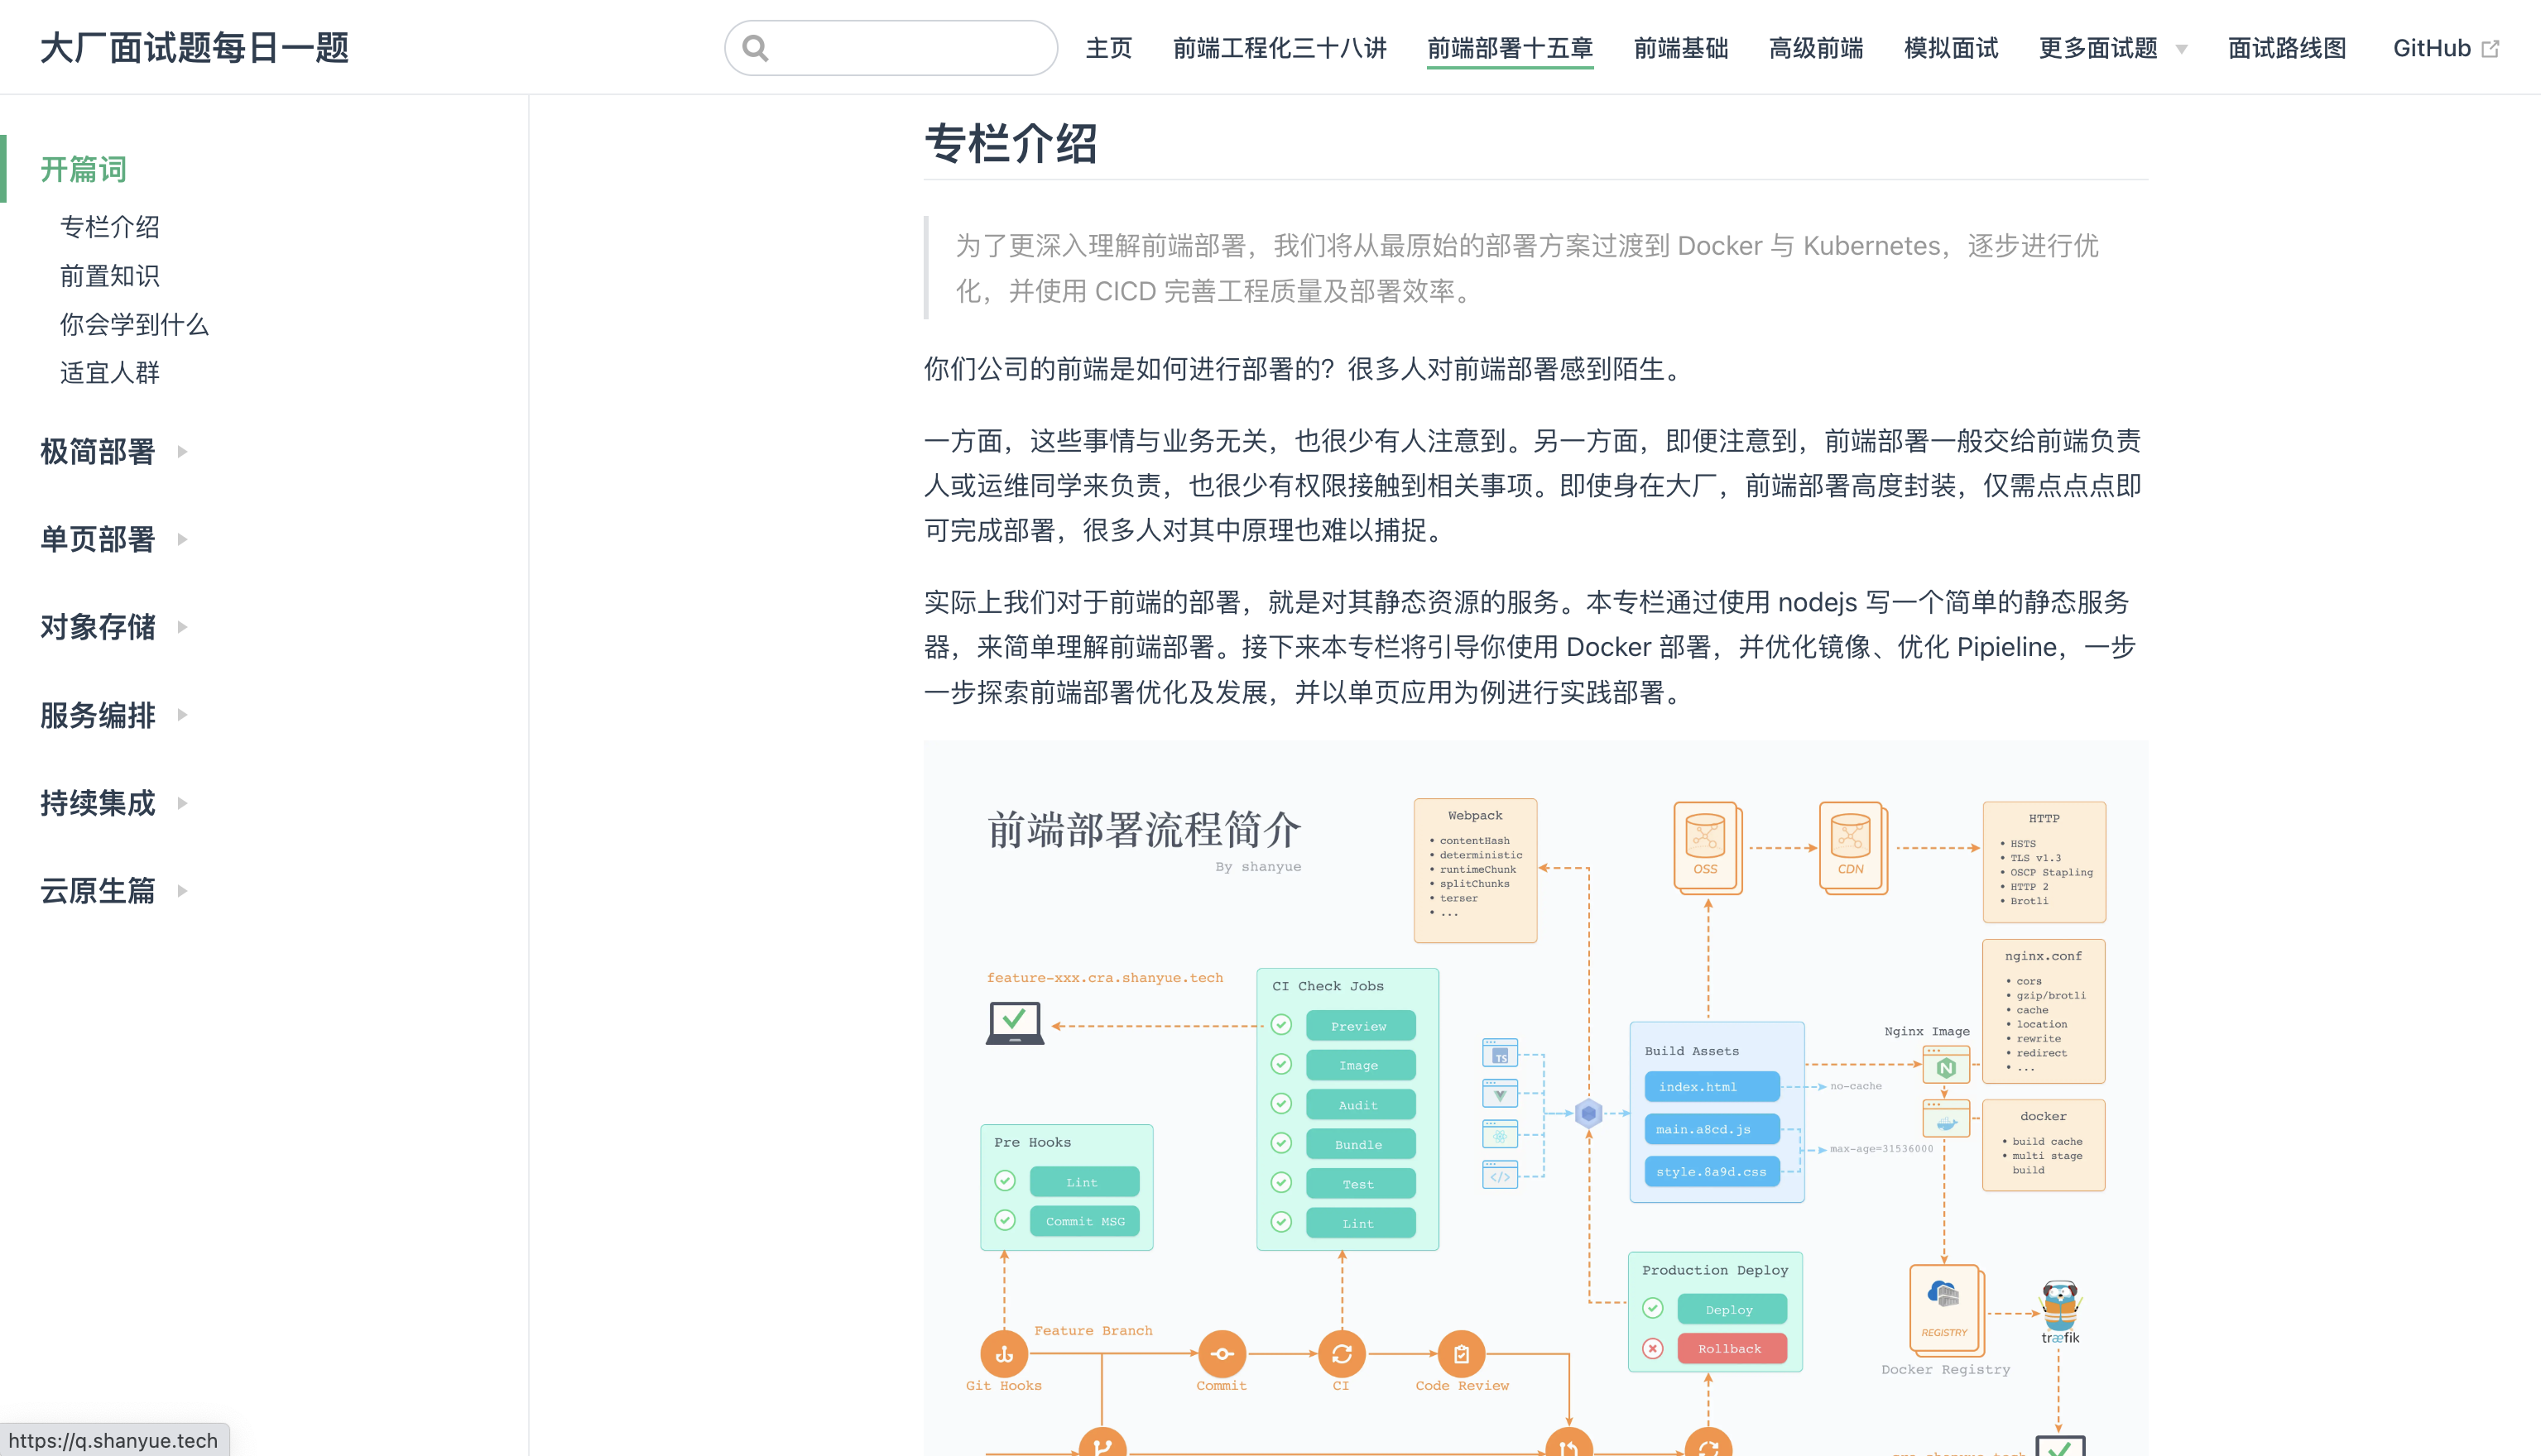The height and width of the screenshot is (1456, 2541).
Task: Click the GitHub external link icon
Action: (x=2490, y=49)
